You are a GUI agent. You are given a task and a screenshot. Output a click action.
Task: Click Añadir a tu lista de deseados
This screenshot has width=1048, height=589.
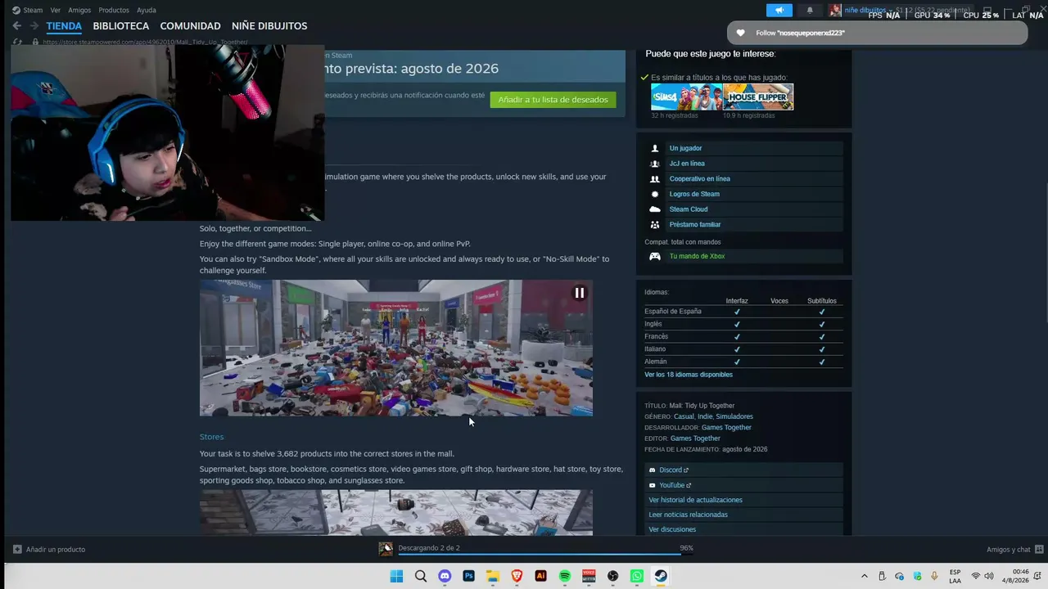click(x=553, y=100)
